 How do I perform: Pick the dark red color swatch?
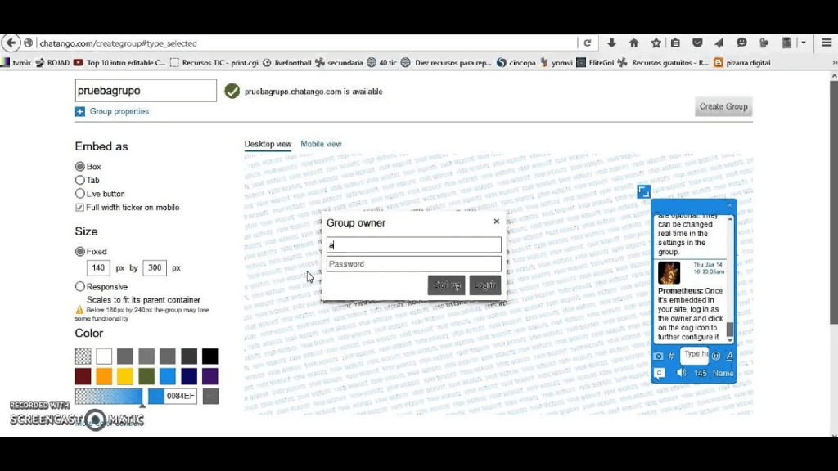click(83, 376)
